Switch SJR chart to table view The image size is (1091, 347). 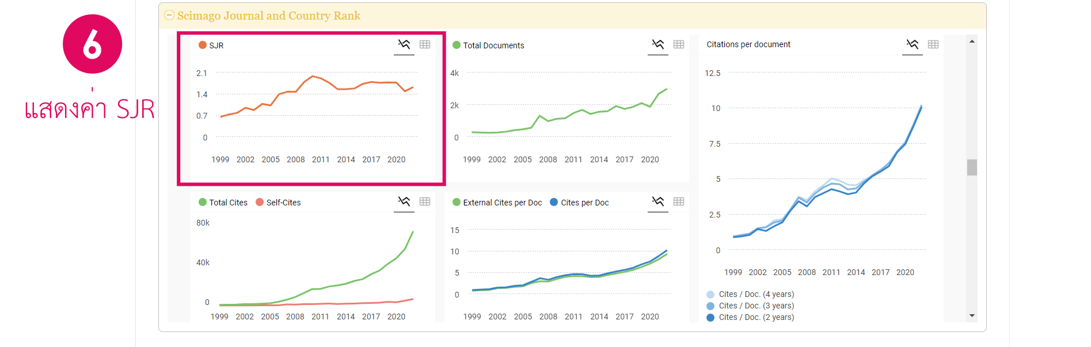pyautogui.click(x=425, y=44)
